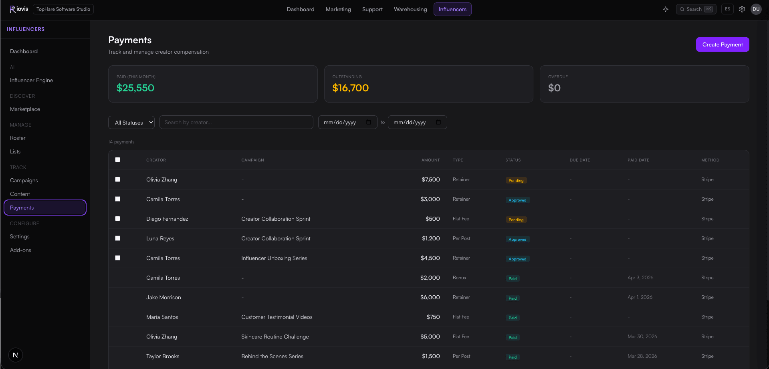The width and height of the screenshot is (769, 369).
Task: Click the Create Payment button
Action: point(723,44)
